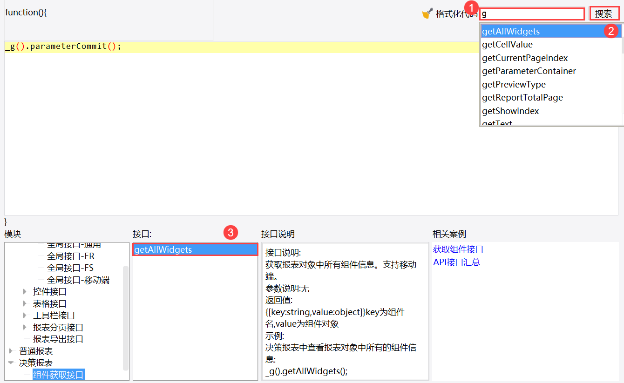Choose getCellValue from the suggestion list

[x=550, y=45]
